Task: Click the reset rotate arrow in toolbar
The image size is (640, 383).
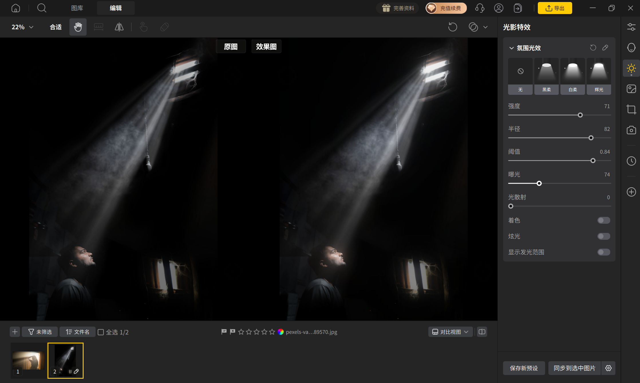Action: 453,27
